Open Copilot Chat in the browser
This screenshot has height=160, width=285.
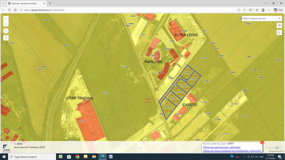[x=278, y=10]
